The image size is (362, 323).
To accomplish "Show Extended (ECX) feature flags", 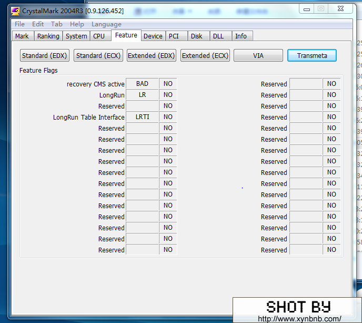I will tap(205, 55).
